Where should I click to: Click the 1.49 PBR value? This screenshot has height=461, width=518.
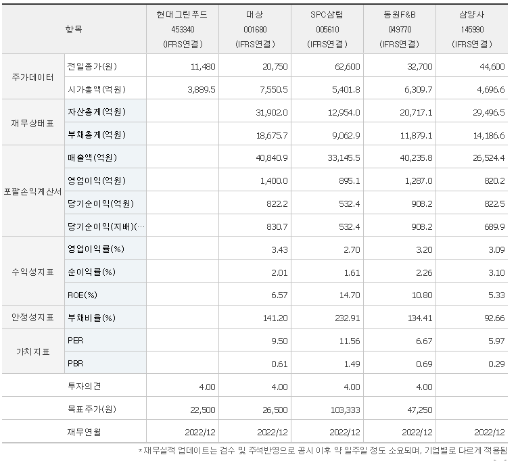(352, 364)
